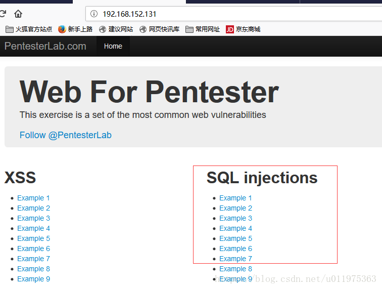Follow the @PentesterLab link

[66, 135]
